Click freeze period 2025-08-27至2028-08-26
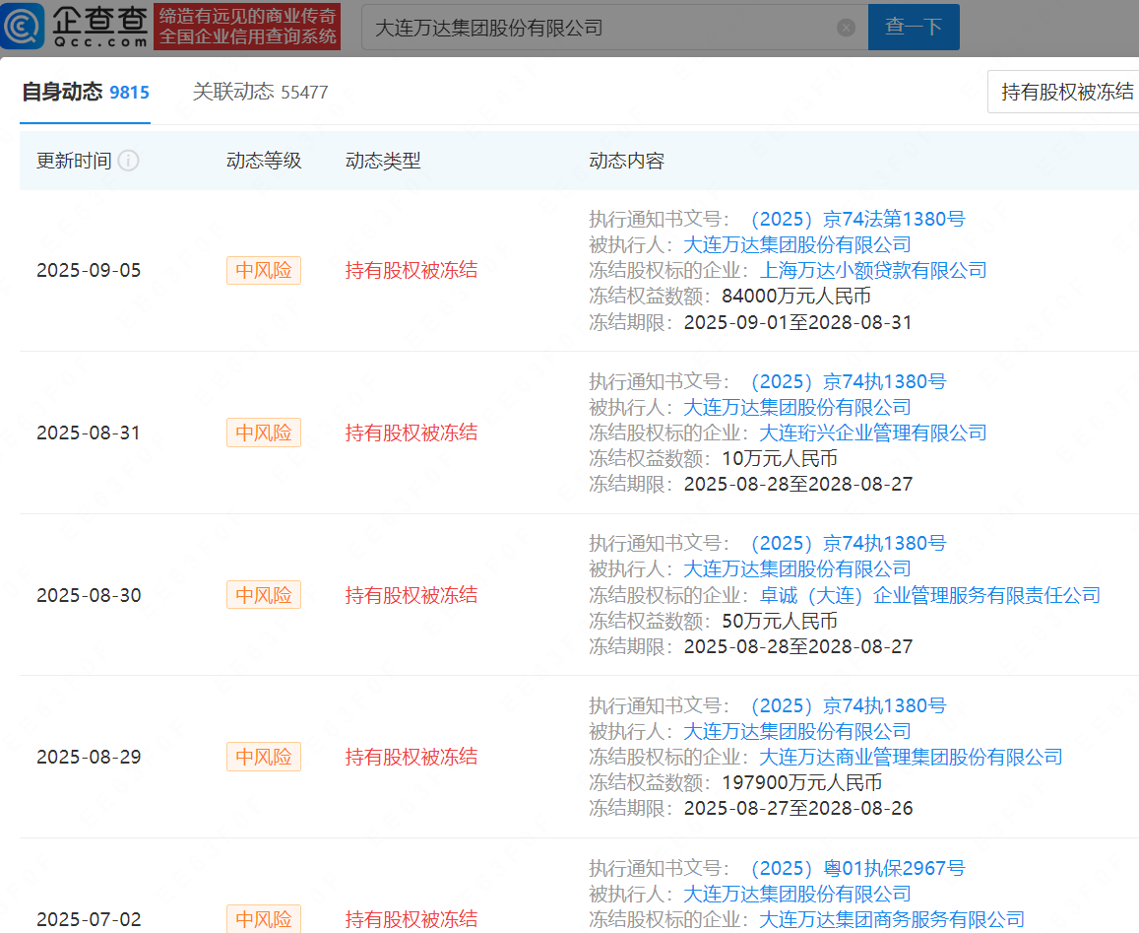The height and width of the screenshot is (933, 1139). coord(797,808)
